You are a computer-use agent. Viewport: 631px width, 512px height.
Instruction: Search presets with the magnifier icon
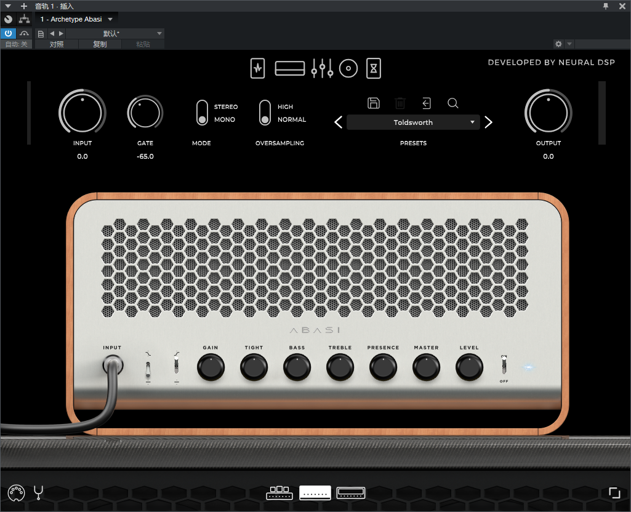[452, 103]
